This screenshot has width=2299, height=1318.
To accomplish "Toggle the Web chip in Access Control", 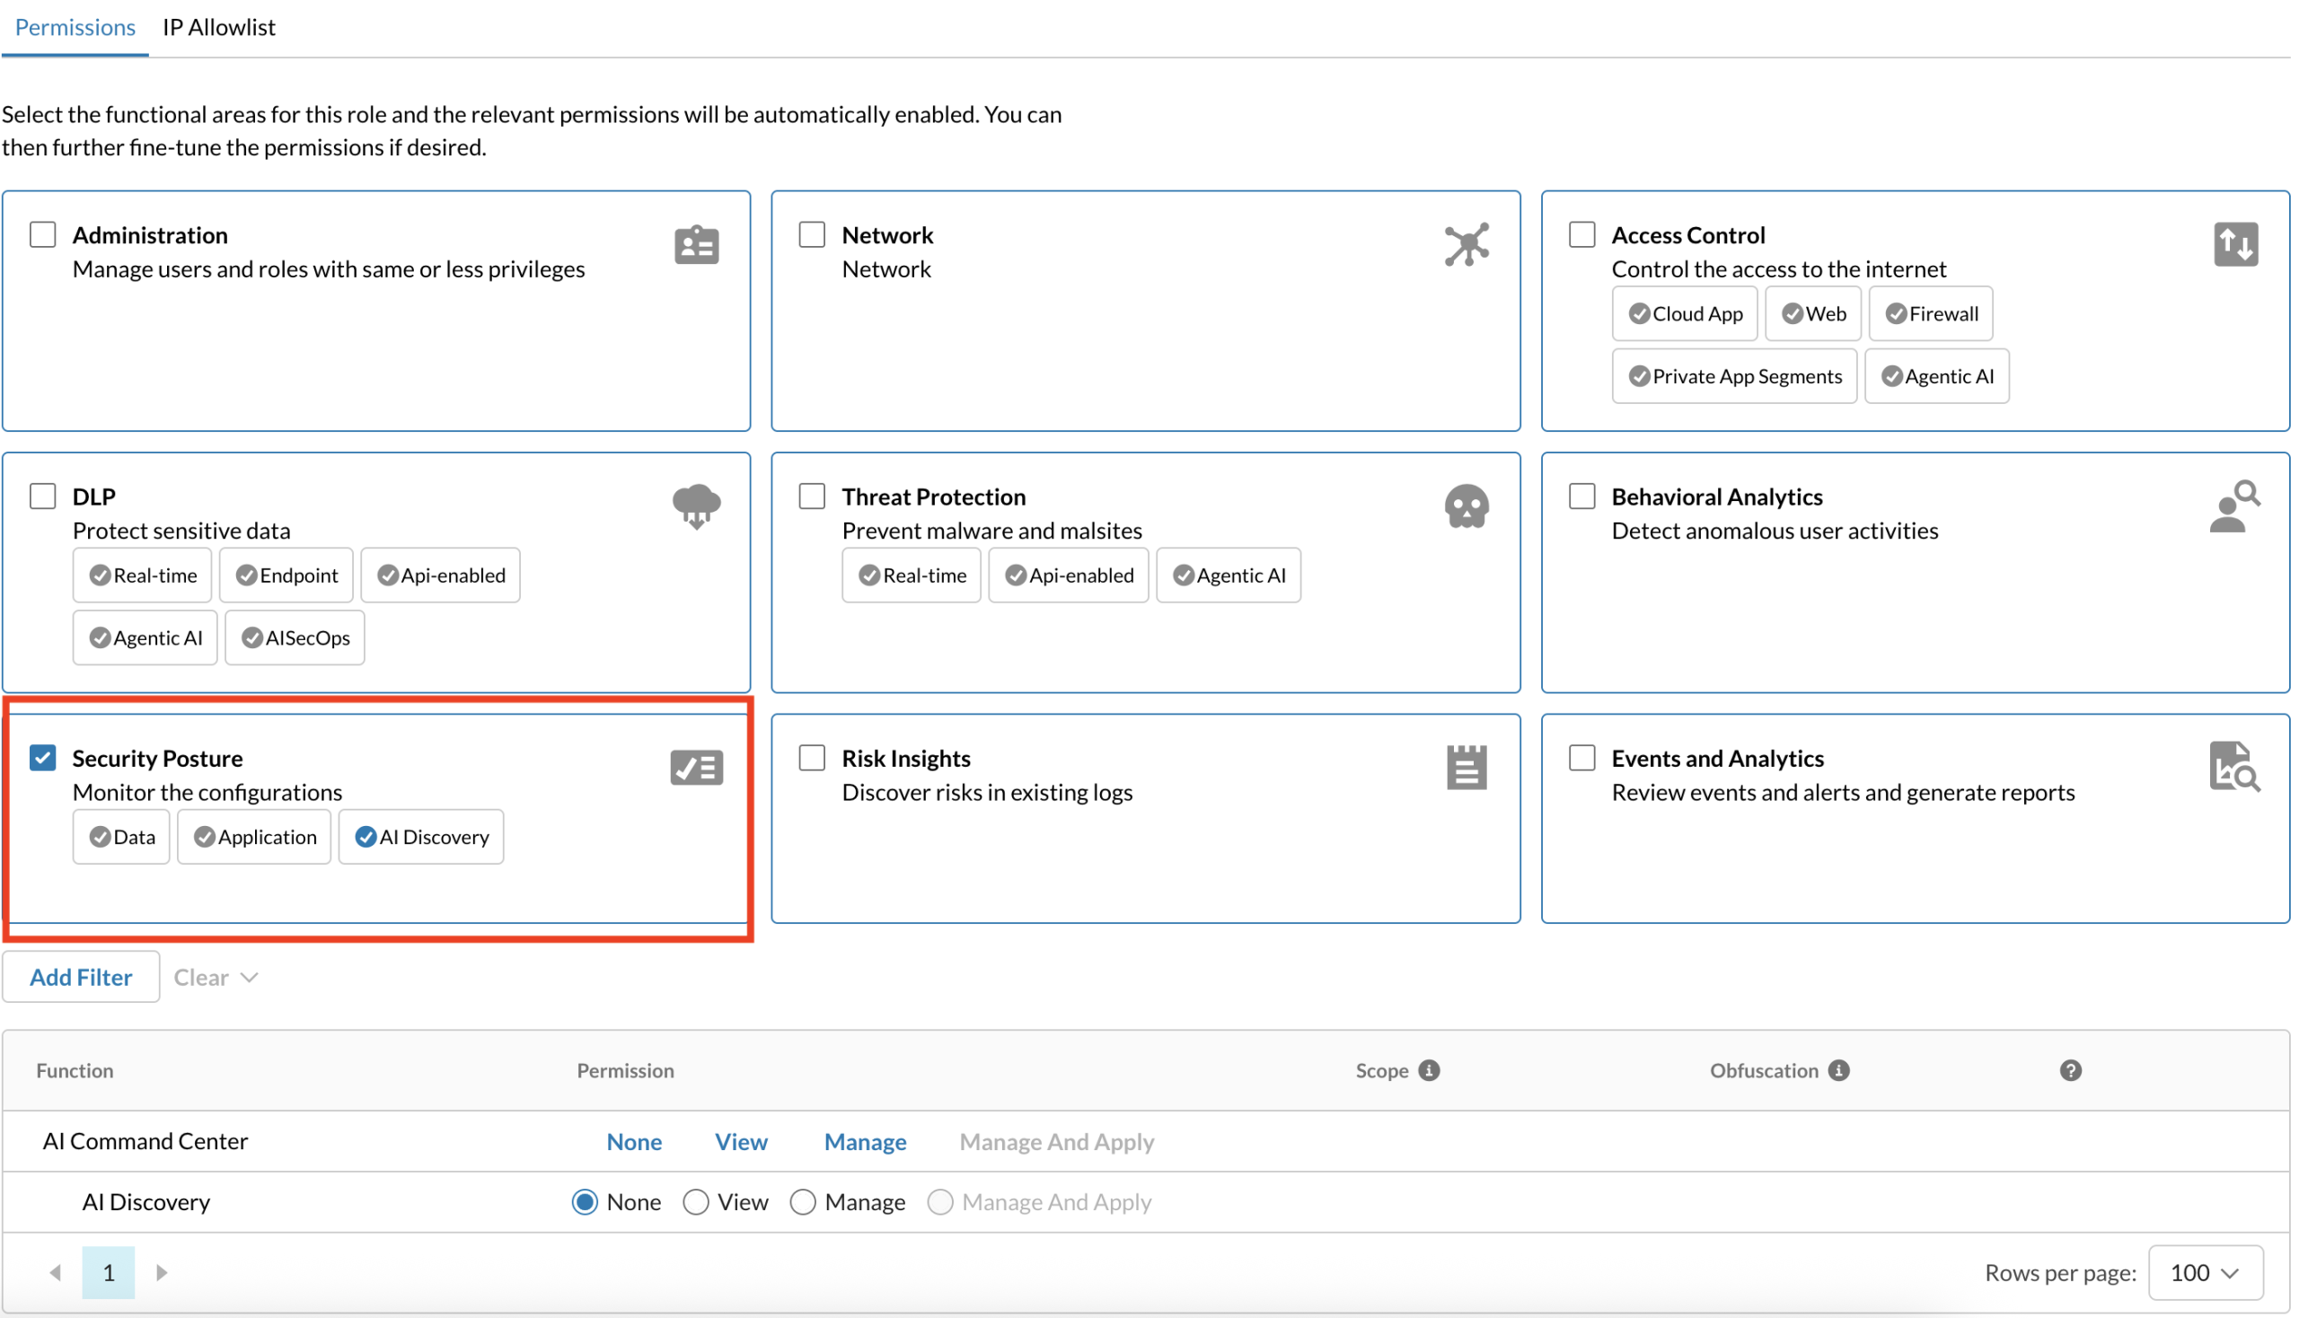I will tap(1813, 313).
